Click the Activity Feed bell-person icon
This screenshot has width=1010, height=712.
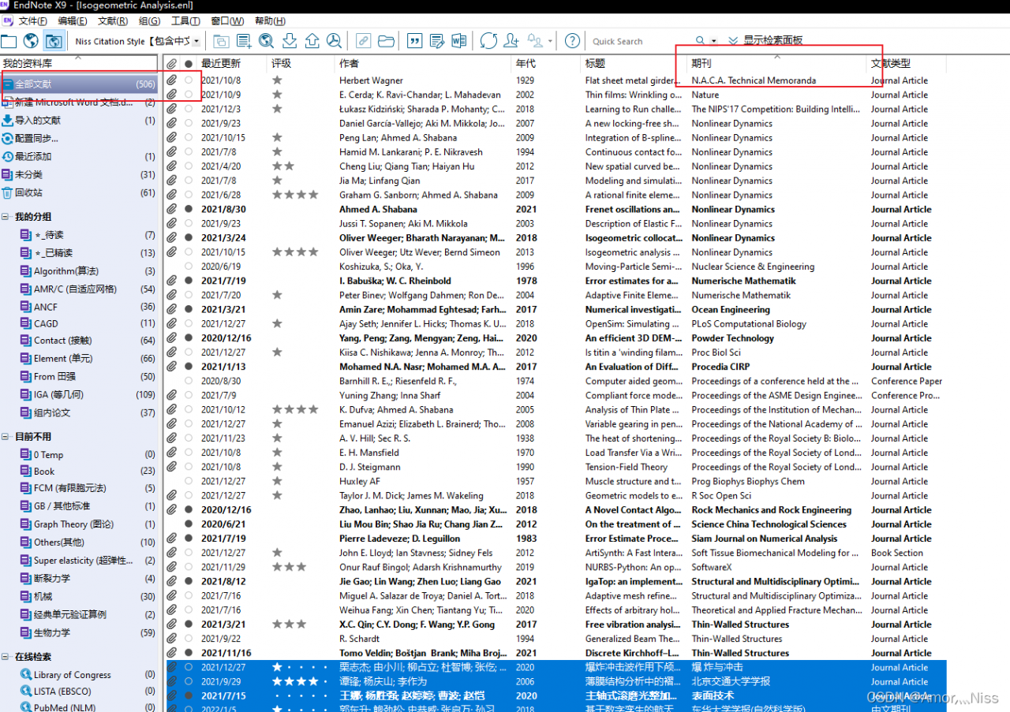click(535, 41)
